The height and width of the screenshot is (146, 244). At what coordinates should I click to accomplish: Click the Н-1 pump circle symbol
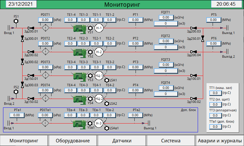tap(99, 28)
